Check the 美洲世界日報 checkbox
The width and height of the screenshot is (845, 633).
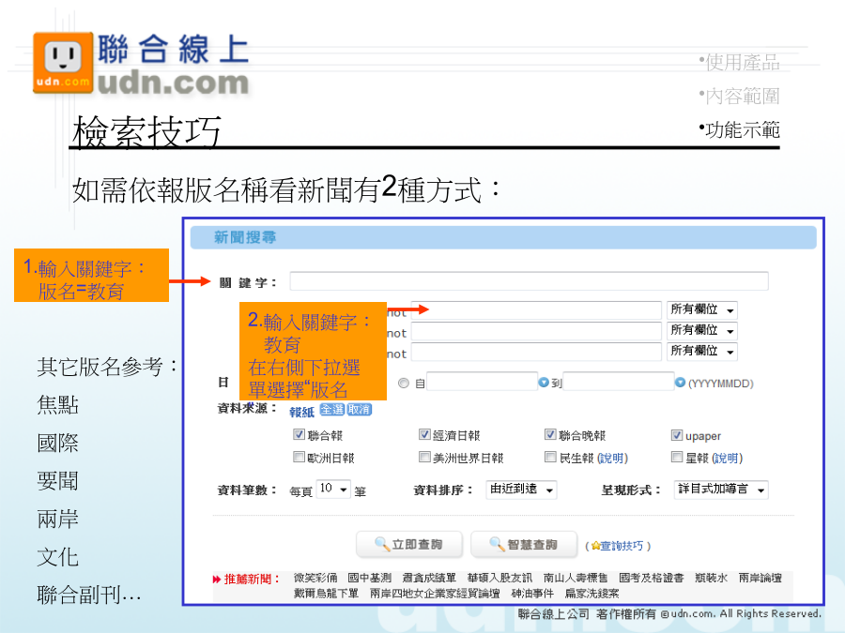point(424,457)
